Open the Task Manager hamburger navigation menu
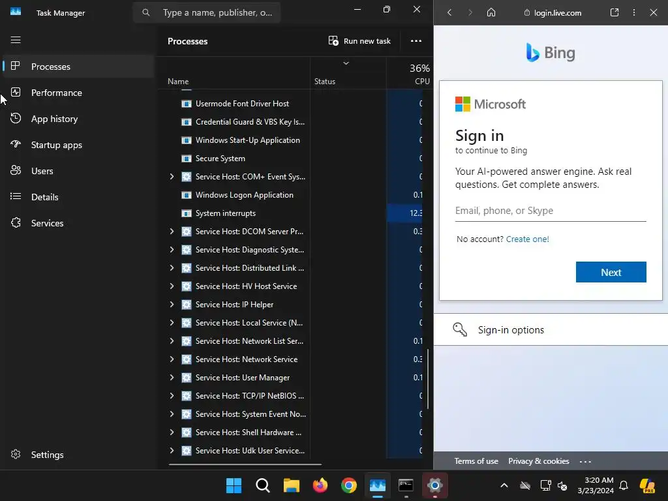The image size is (668, 501). click(x=16, y=40)
